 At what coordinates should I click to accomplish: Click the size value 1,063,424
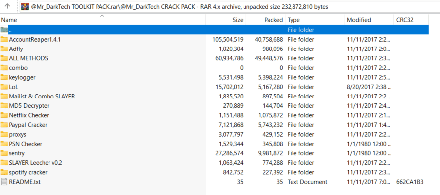[x=231, y=163]
